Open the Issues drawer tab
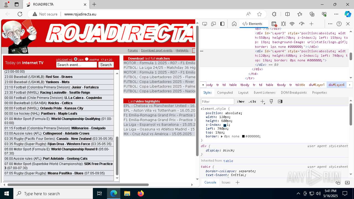354x199 pixels. pos(226,182)
